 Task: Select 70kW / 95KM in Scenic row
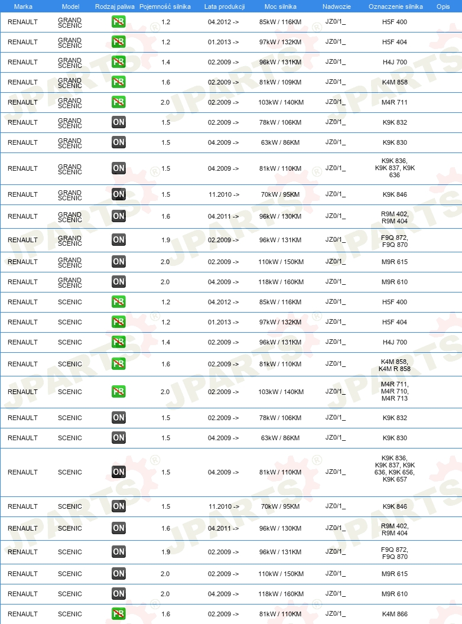[280, 506]
